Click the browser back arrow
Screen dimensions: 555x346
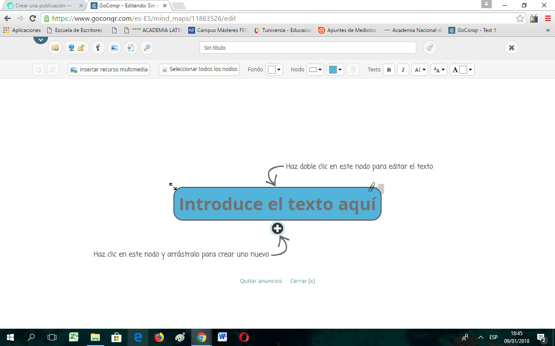click(7, 19)
